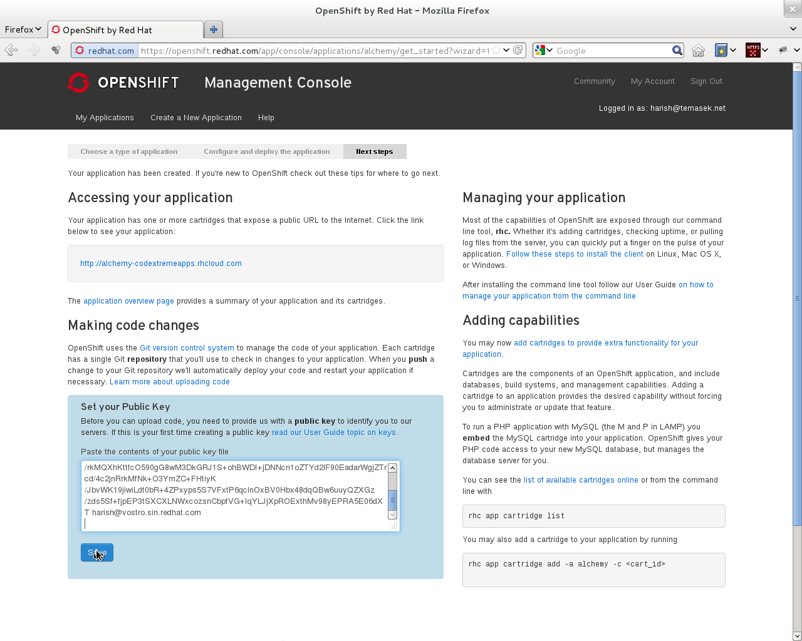The width and height of the screenshot is (802, 641).
Task: Open the User Guide topic on keys link
Action: pos(335,433)
